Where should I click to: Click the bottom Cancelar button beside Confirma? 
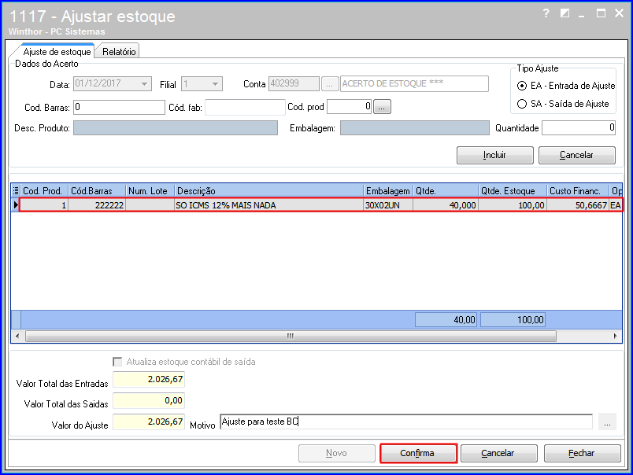pos(498,453)
